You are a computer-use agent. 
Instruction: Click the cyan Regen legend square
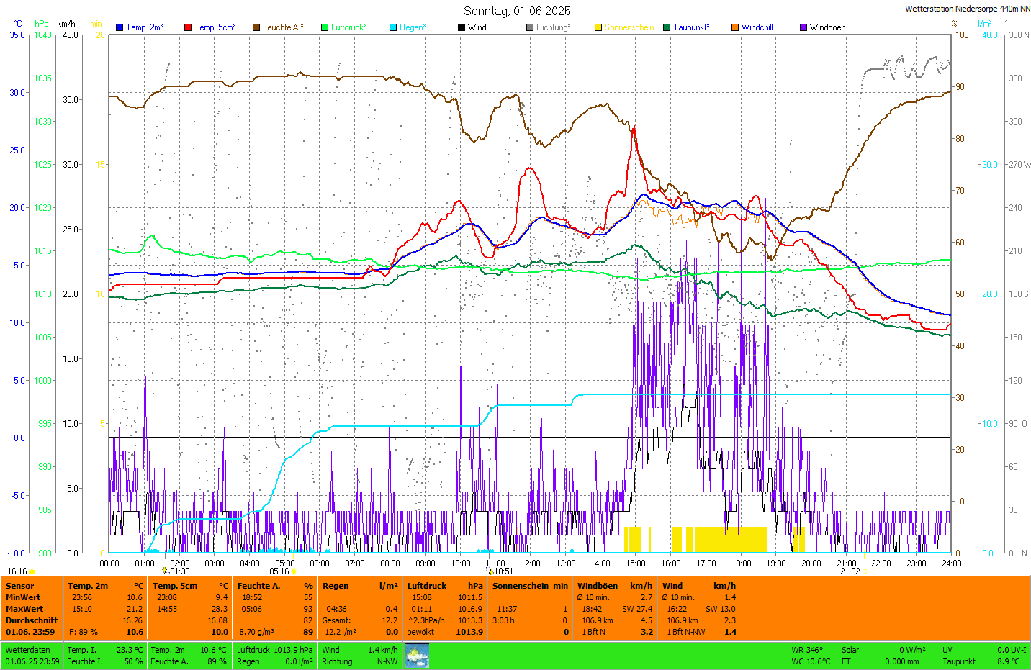tap(393, 27)
